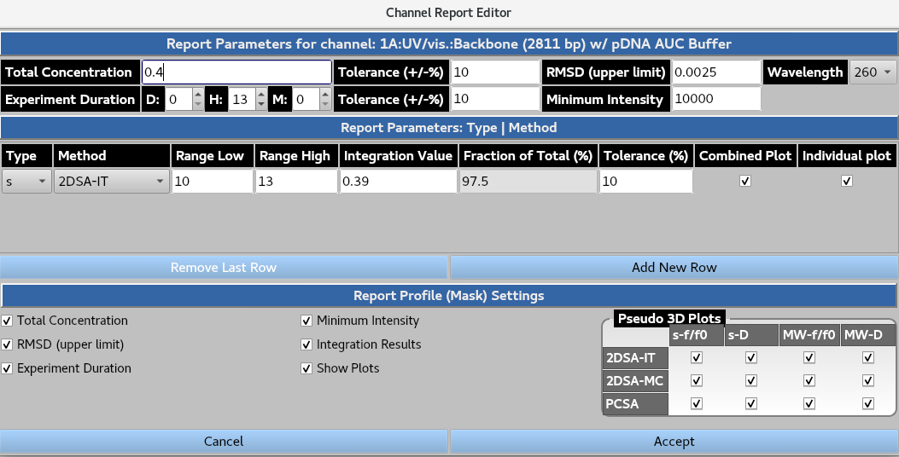Disable the RMSD (upper limit) checkbox
Viewport: 899px width, 457px height.
pyautogui.click(x=8, y=344)
